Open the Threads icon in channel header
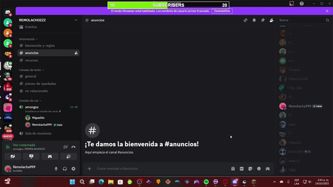The width and height of the screenshot is (333, 187). (245, 20)
